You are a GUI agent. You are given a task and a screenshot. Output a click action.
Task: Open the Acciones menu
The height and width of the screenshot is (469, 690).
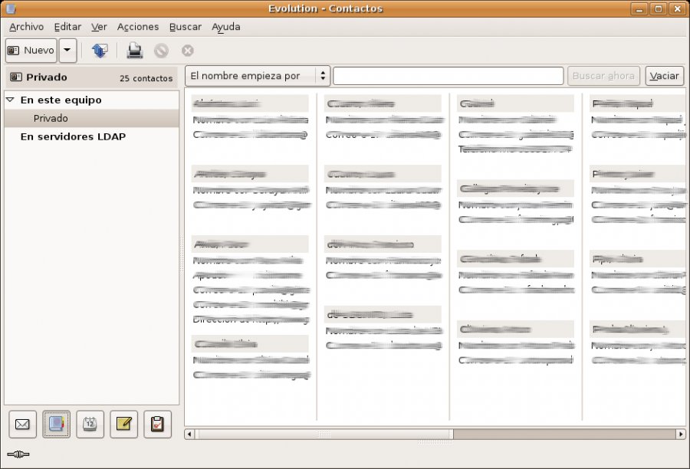point(138,27)
